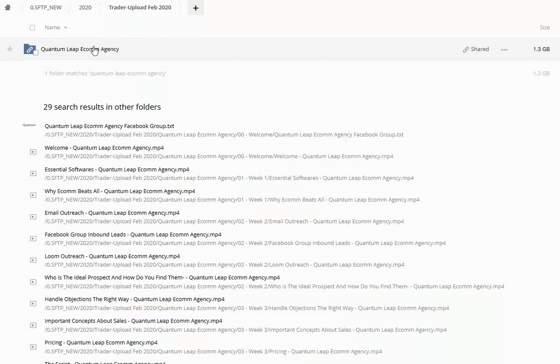Click the '29 search results in other folders' heading
The height and width of the screenshot is (364, 560).
click(x=102, y=107)
